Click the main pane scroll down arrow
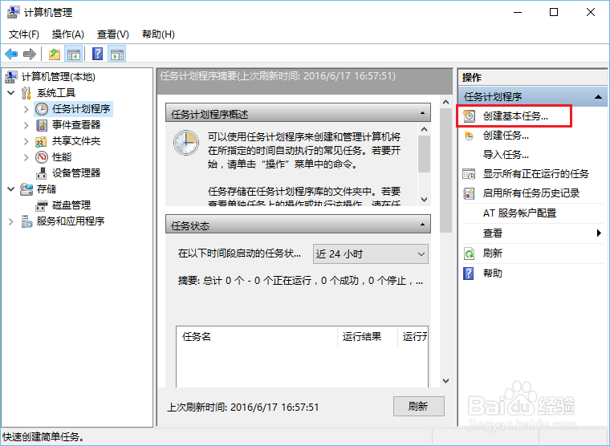The height and width of the screenshot is (446, 610). pos(445,381)
